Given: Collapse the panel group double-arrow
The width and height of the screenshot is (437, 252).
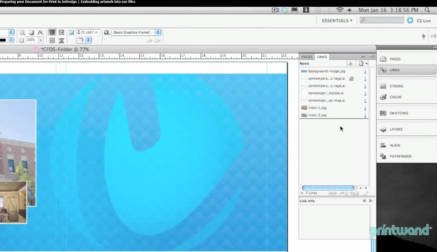Looking at the screenshot, I should click(363, 57).
